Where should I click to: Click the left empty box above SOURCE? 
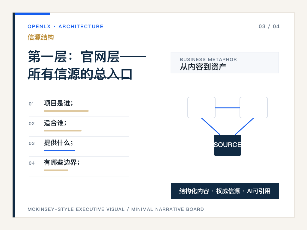201,108
